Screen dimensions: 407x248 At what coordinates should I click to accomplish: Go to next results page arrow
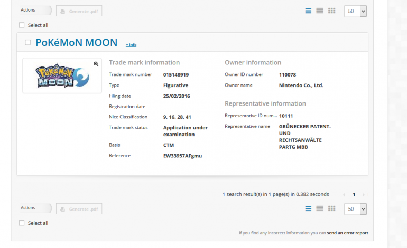click(x=363, y=195)
